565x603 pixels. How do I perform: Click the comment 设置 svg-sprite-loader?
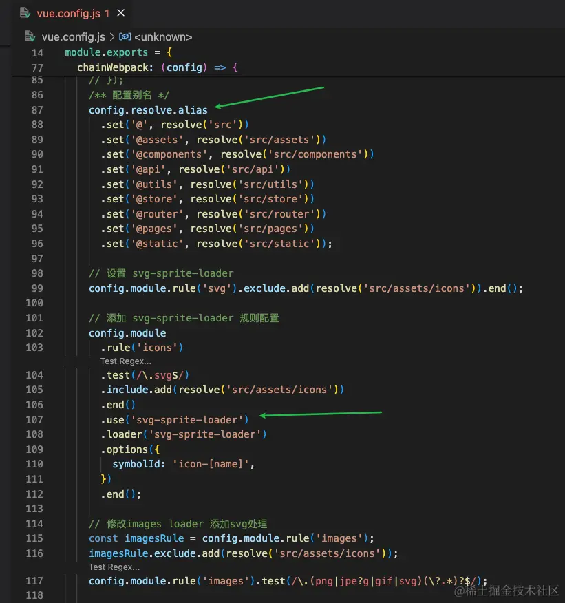point(161,273)
